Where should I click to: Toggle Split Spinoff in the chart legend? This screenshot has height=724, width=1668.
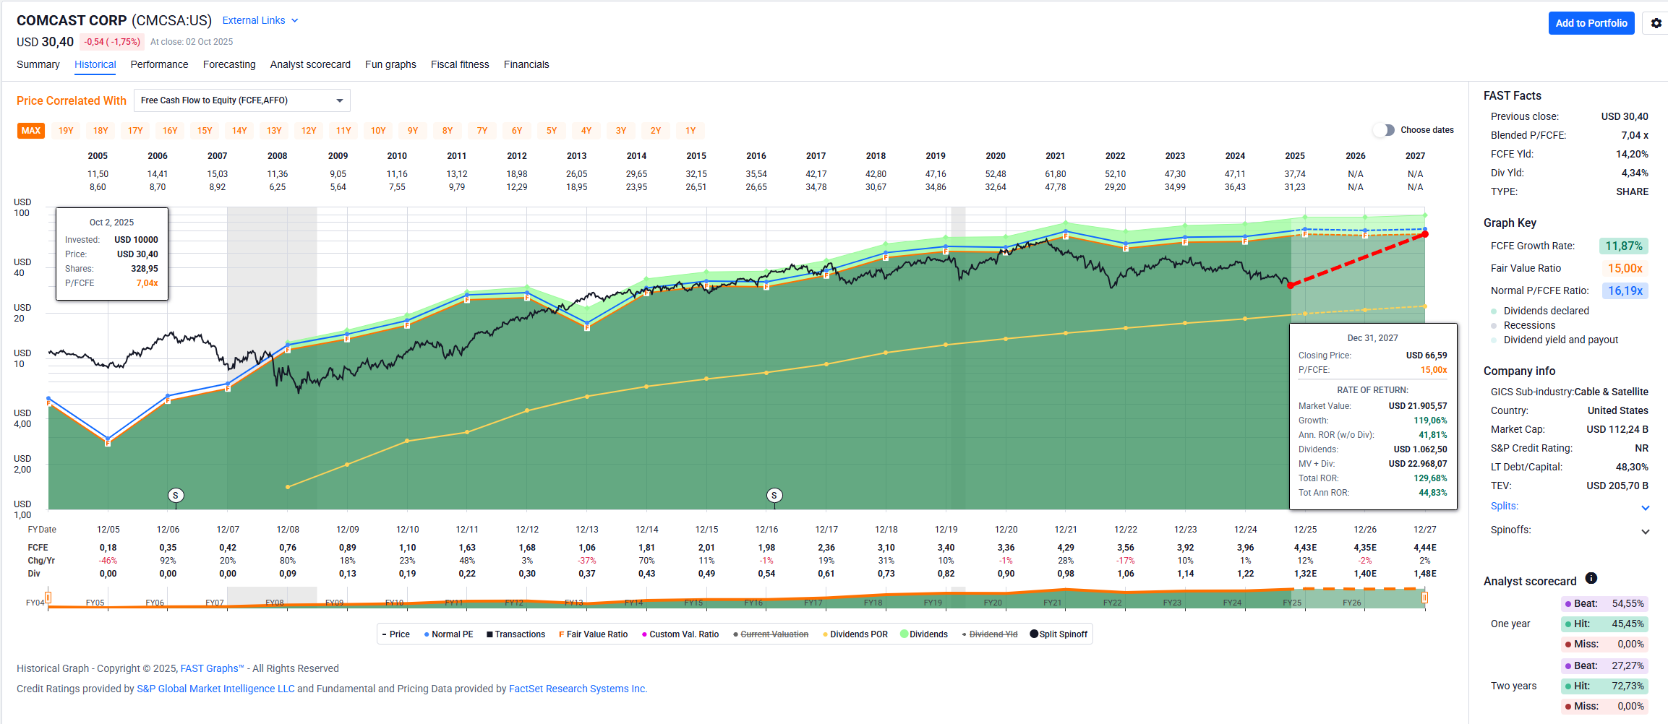tap(1058, 634)
